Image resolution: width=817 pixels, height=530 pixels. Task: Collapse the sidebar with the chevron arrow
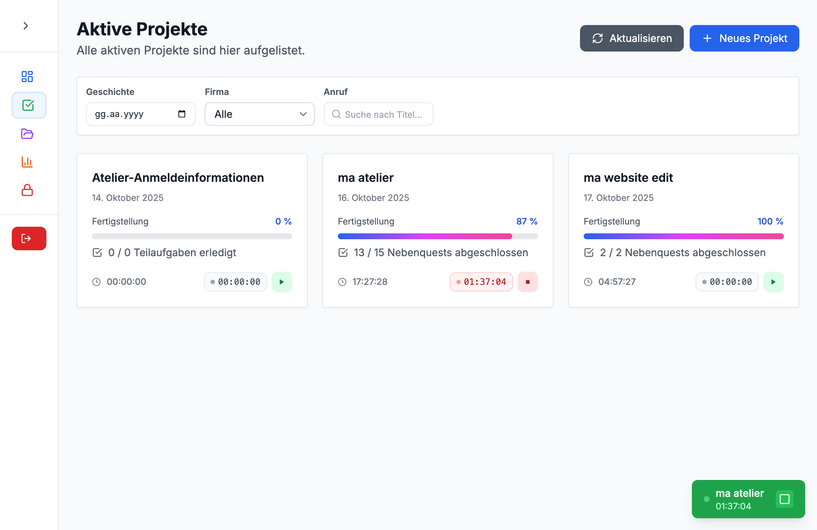(26, 25)
